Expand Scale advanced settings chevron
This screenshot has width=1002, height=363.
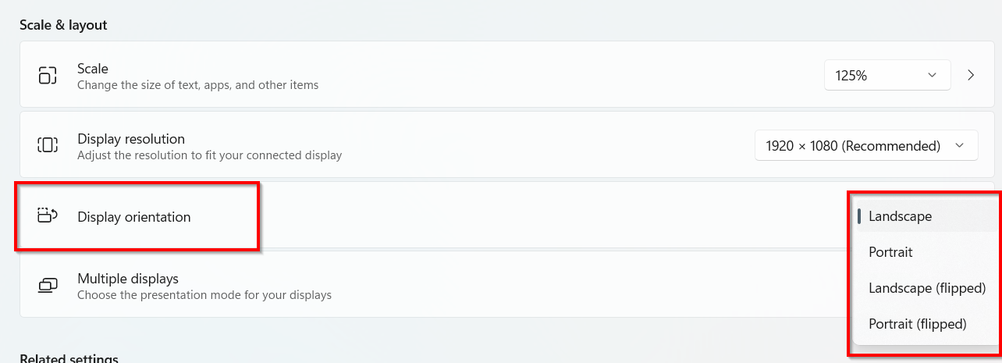[x=971, y=76]
